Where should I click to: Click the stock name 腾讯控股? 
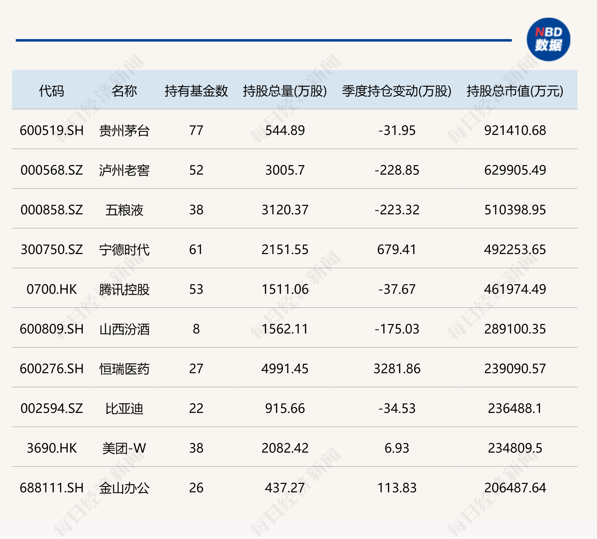(124, 289)
